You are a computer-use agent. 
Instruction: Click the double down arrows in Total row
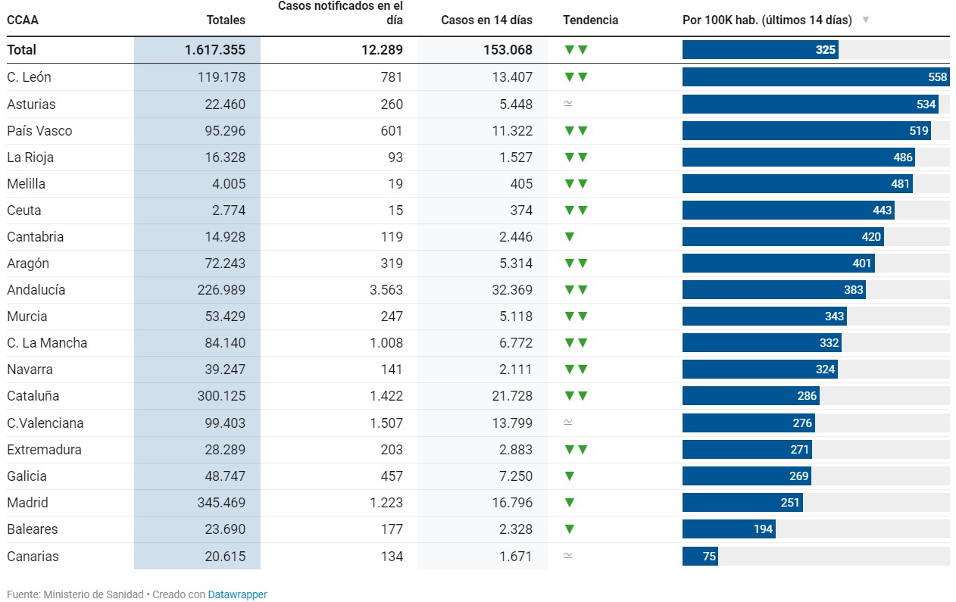coord(576,50)
